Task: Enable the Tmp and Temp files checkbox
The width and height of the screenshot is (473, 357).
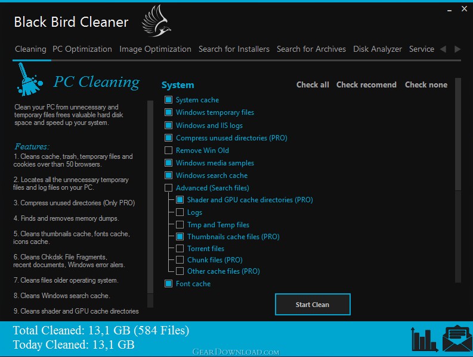Action: (180, 224)
